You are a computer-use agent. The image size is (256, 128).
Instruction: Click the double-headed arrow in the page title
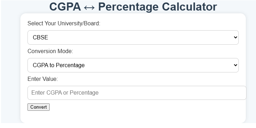[89, 7]
